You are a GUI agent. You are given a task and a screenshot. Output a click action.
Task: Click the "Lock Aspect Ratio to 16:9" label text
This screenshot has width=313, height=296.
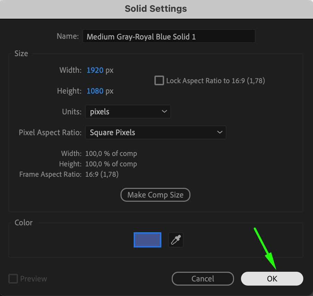215,81
